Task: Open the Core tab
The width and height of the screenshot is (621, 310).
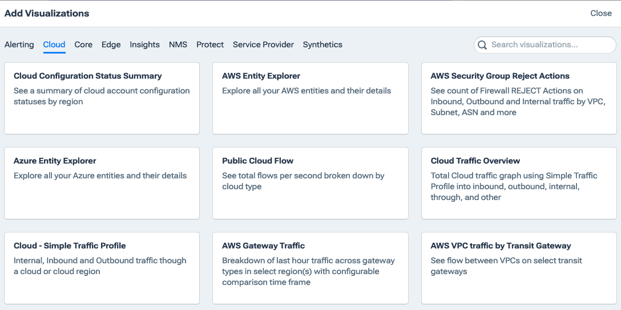Action: coord(83,44)
